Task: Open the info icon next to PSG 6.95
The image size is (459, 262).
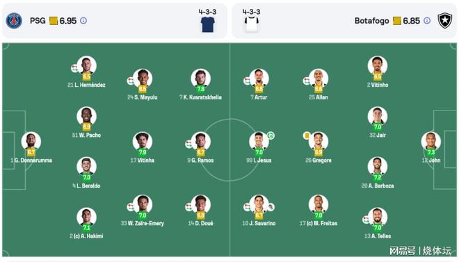Action: 83,21
